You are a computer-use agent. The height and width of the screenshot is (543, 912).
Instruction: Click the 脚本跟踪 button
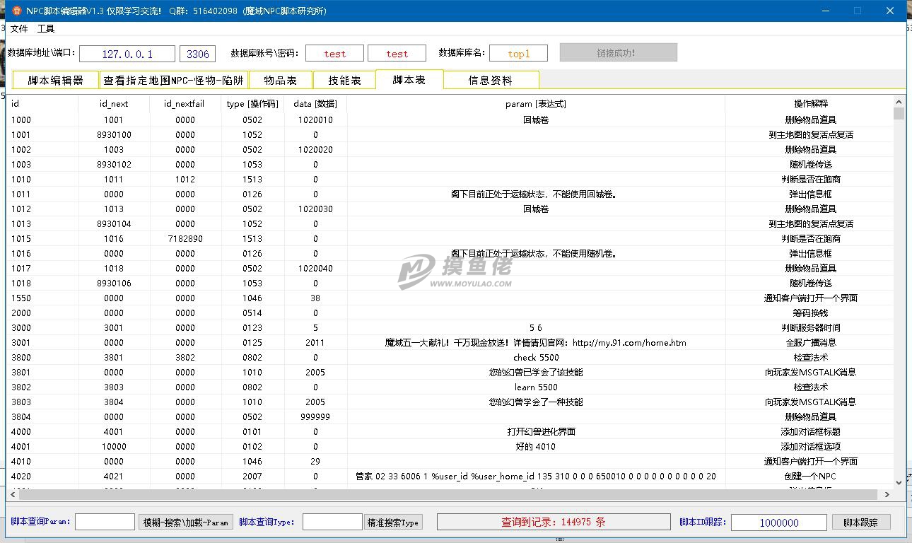click(x=860, y=522)
